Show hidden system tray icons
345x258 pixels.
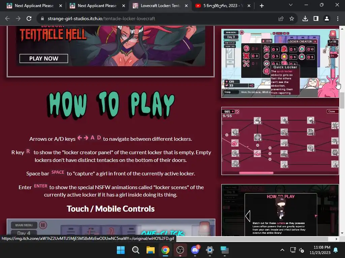point(282,250)
